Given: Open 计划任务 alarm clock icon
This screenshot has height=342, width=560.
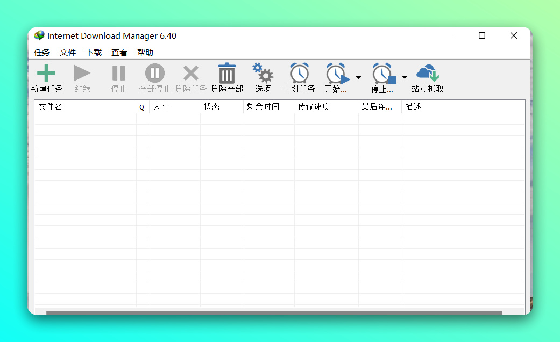Looking at the screenshot, I should [299, 73].
